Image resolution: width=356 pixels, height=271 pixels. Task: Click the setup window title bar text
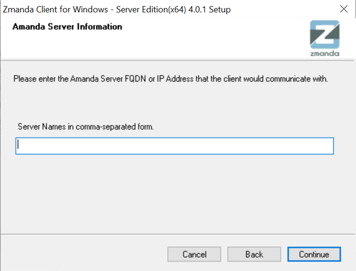point(117,10)
